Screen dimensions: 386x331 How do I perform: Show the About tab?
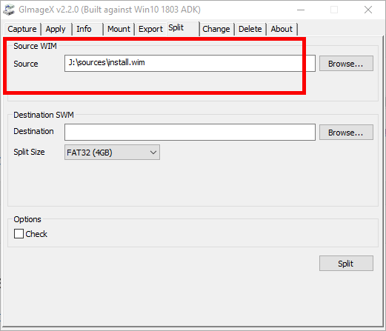pos(282,29)
